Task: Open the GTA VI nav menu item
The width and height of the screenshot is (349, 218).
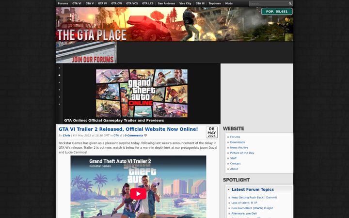Action: click(x=77, y=3)
